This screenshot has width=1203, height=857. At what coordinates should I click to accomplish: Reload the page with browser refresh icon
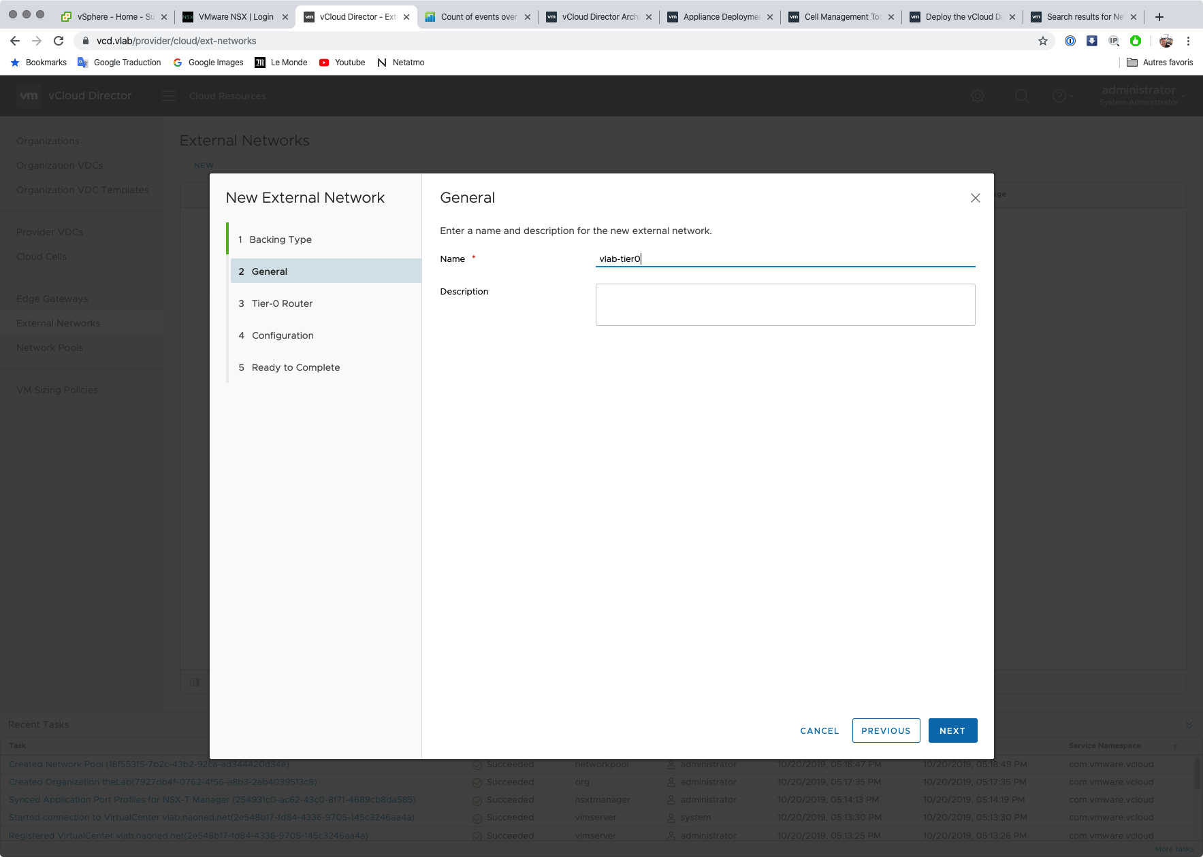[x=59, y=41]
